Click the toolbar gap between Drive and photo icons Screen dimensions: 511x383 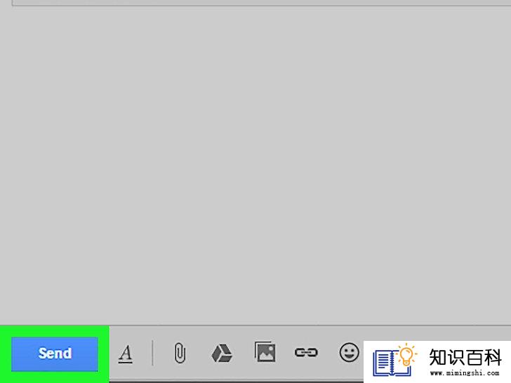(x=244, y=353)
